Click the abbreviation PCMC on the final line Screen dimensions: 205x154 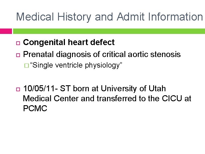click(35, 109)
